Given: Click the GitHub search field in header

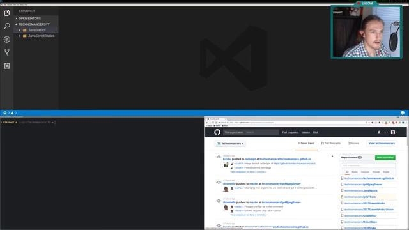Looking at the screenshot, I should [x=251, y=132].
